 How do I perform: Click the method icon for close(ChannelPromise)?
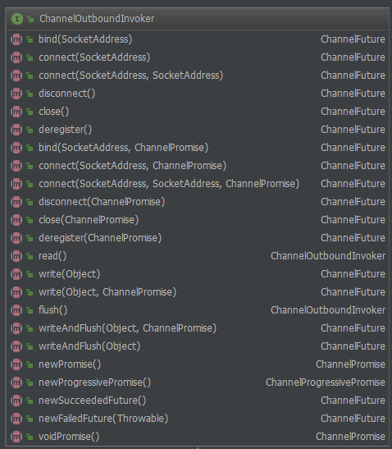tap(16, 220)
